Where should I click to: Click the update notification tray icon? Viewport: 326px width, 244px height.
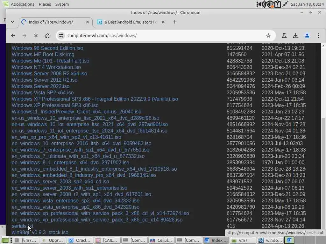click(x=277, y=4)
